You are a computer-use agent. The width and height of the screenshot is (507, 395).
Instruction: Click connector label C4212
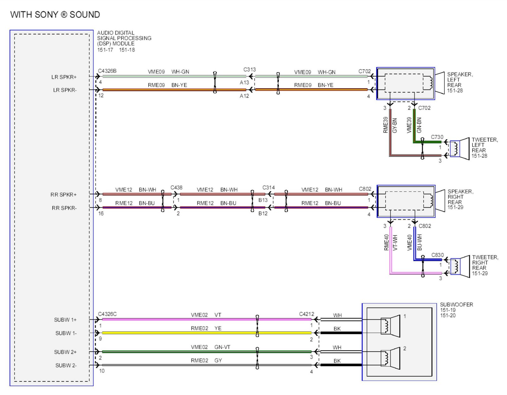[307, 314]
